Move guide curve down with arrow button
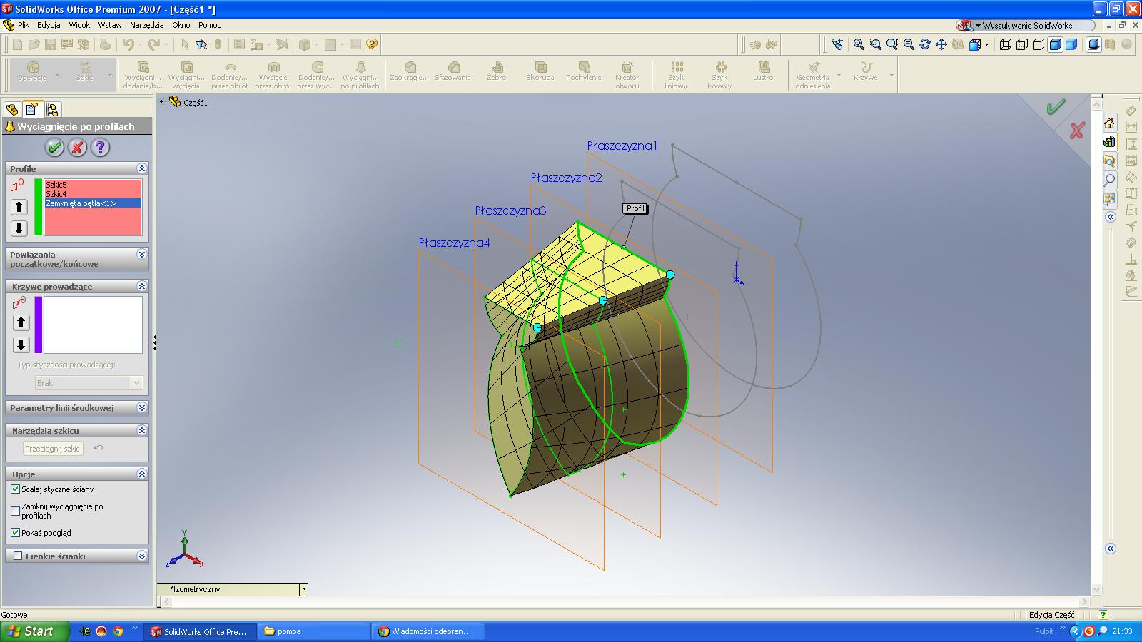 tap(21, 345)
